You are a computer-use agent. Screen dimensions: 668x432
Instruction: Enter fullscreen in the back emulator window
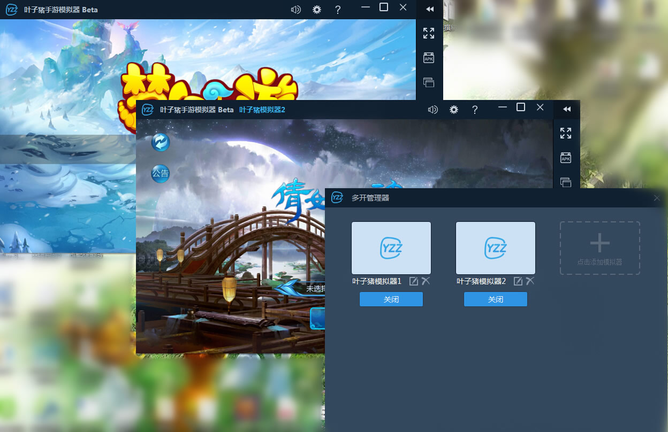click(429, 33)
